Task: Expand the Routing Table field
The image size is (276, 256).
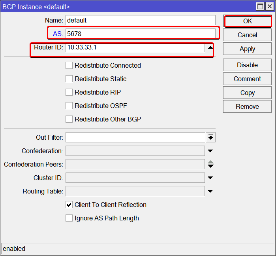Action: coord(210,191)
